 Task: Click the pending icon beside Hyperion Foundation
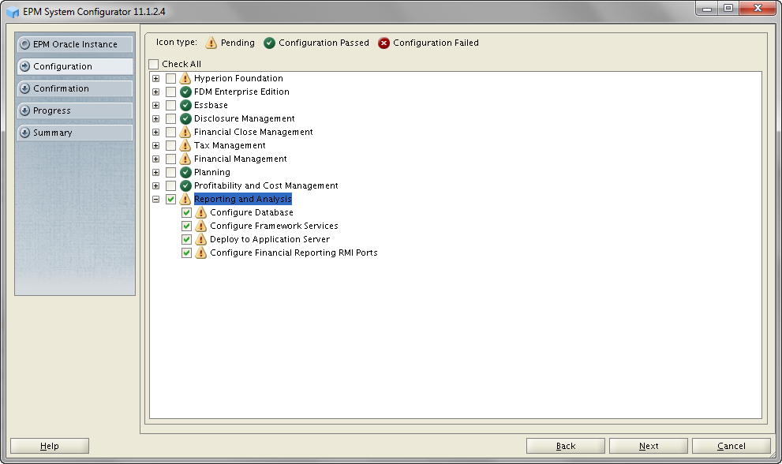[x=185, y=78]
